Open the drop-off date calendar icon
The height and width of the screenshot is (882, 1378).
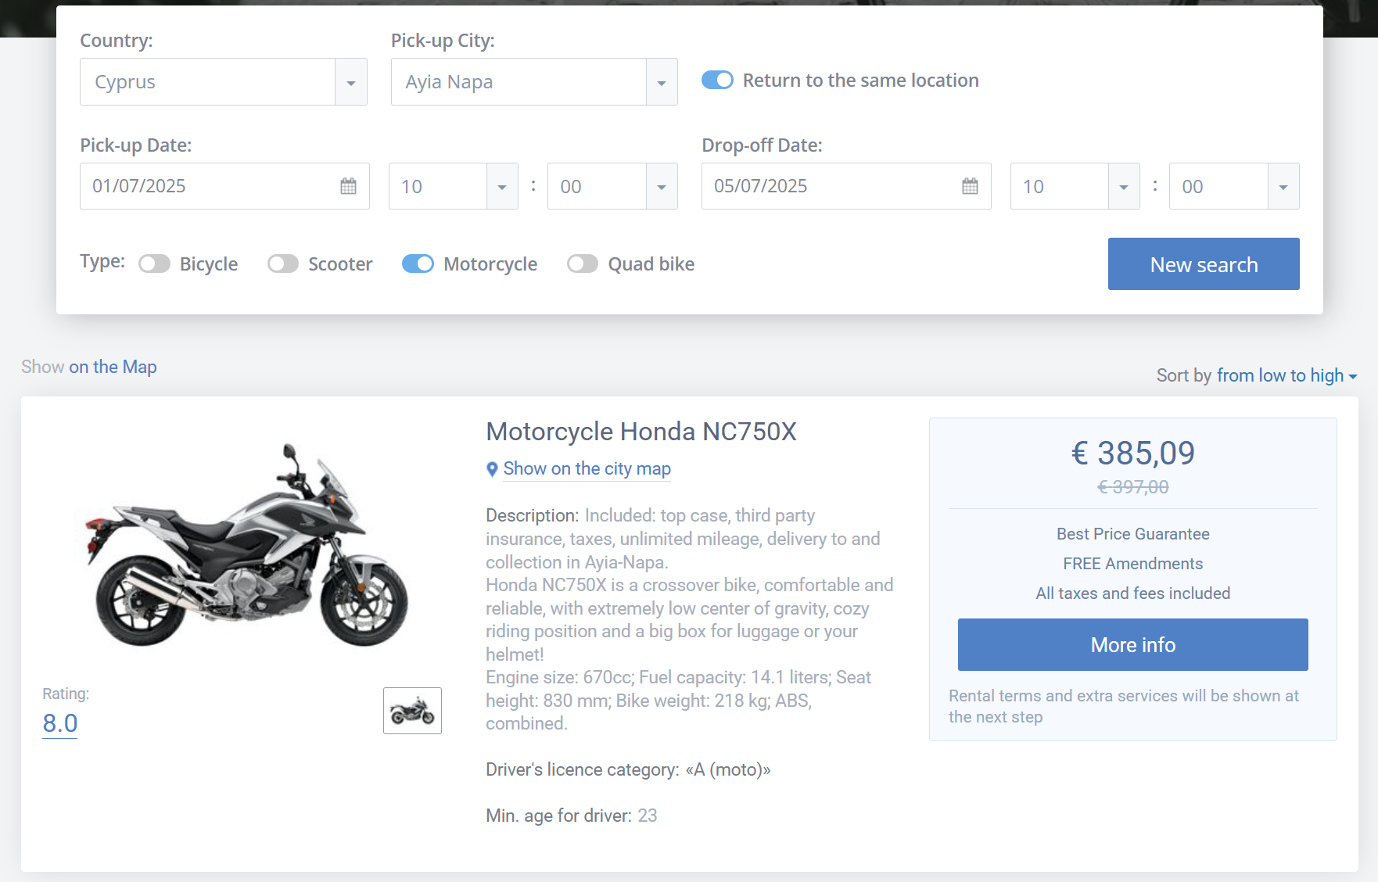pos(970,186)
